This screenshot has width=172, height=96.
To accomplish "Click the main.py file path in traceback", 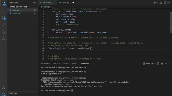I will pos(77,82).
